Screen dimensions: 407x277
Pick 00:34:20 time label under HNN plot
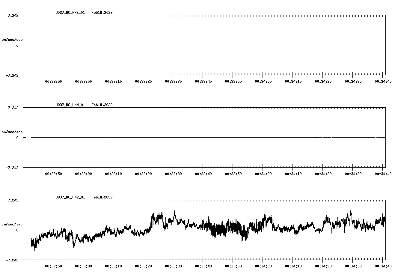[x=323, y=174]
